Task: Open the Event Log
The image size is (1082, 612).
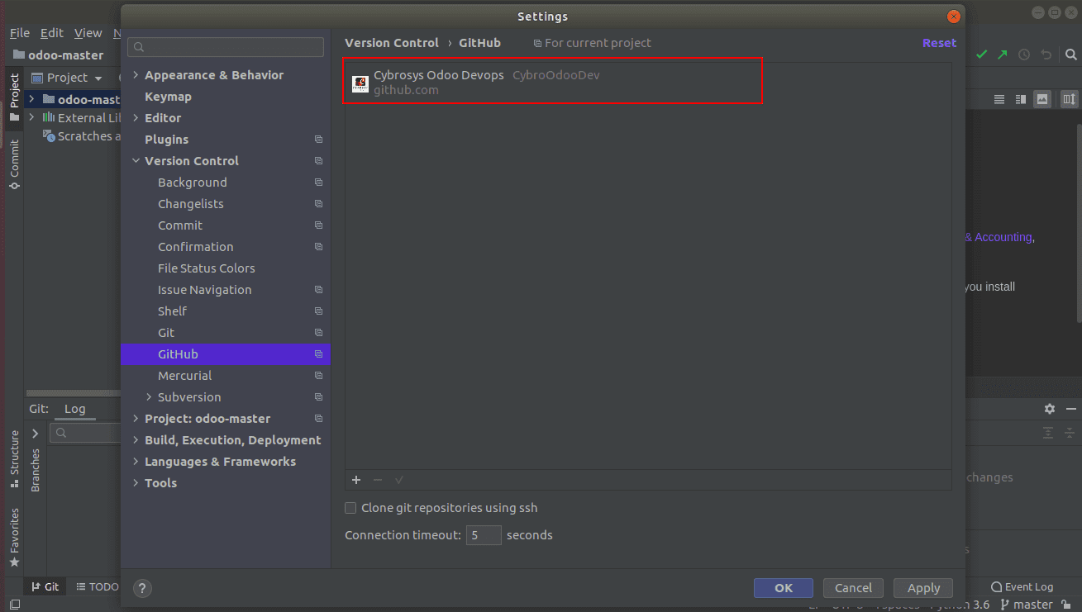Action: tap(1022, 587)
